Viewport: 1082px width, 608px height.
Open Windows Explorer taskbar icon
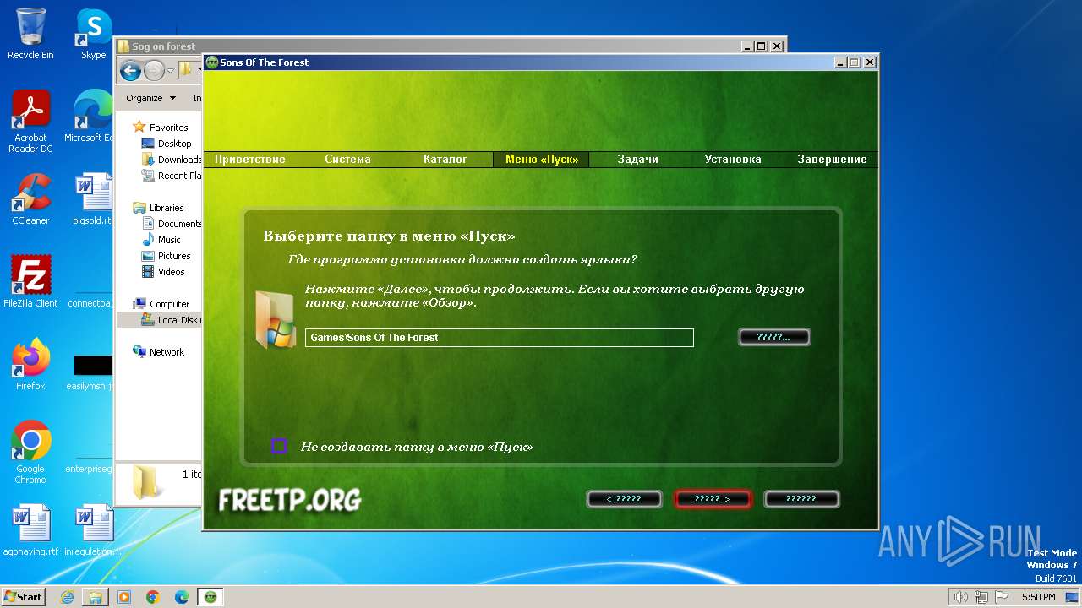96,597
